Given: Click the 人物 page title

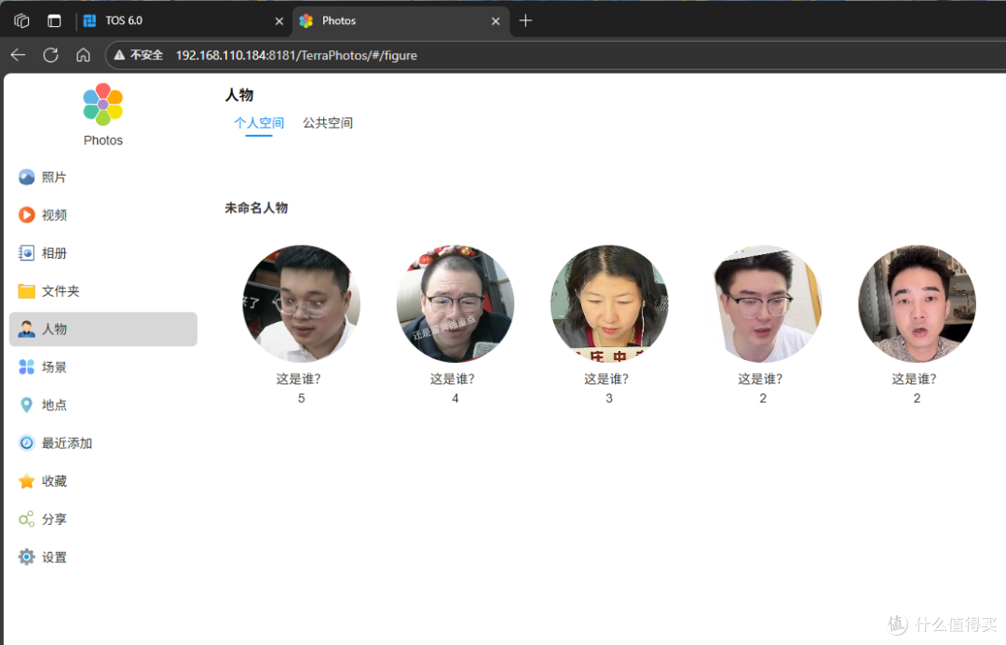Looking at the screenshot, I should [239, 95].
